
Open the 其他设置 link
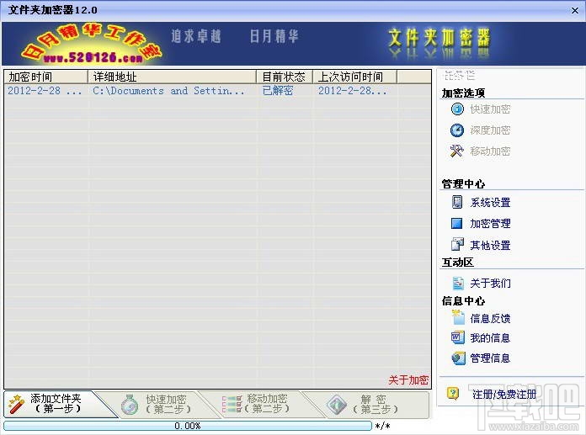pyautogui.click(x=490, y=245)
